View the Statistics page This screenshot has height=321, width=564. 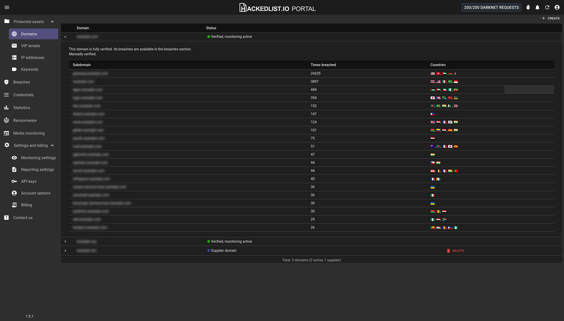click(21, 108)
